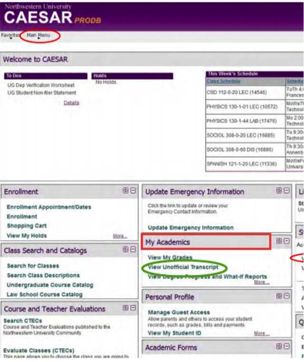This screenshot has width=304, height=362.
Task: Open Evaluate Classes (CTECs)
Action: point(39,351)
